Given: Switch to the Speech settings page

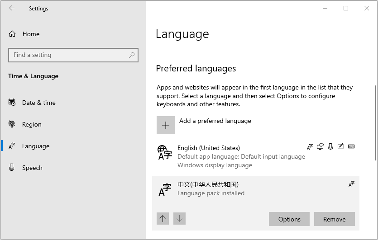Looking at the screenshot, I should (32, 168).
